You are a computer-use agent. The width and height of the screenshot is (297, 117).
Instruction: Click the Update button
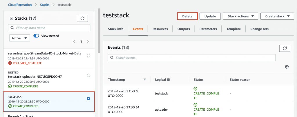click(210, 16)
